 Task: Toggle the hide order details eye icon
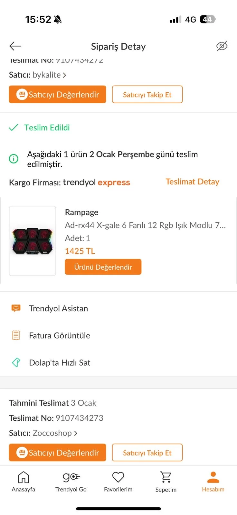coord(222,46)
